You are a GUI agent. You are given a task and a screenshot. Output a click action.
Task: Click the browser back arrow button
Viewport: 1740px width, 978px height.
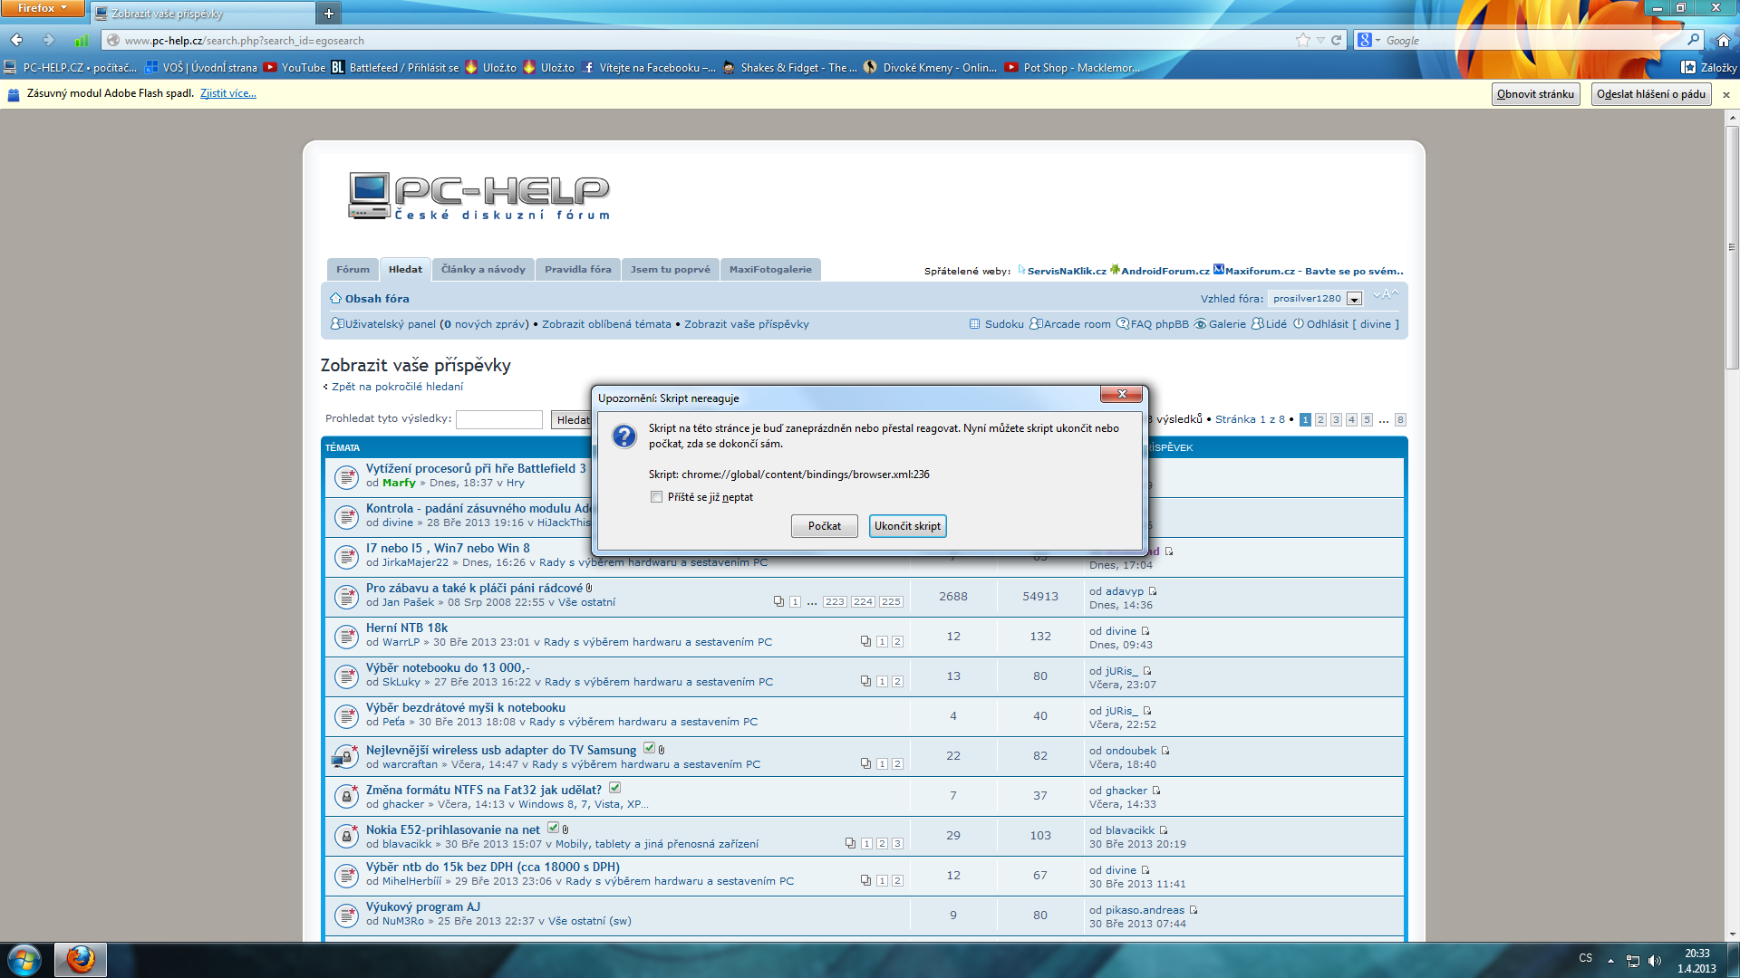click(16, 40)
